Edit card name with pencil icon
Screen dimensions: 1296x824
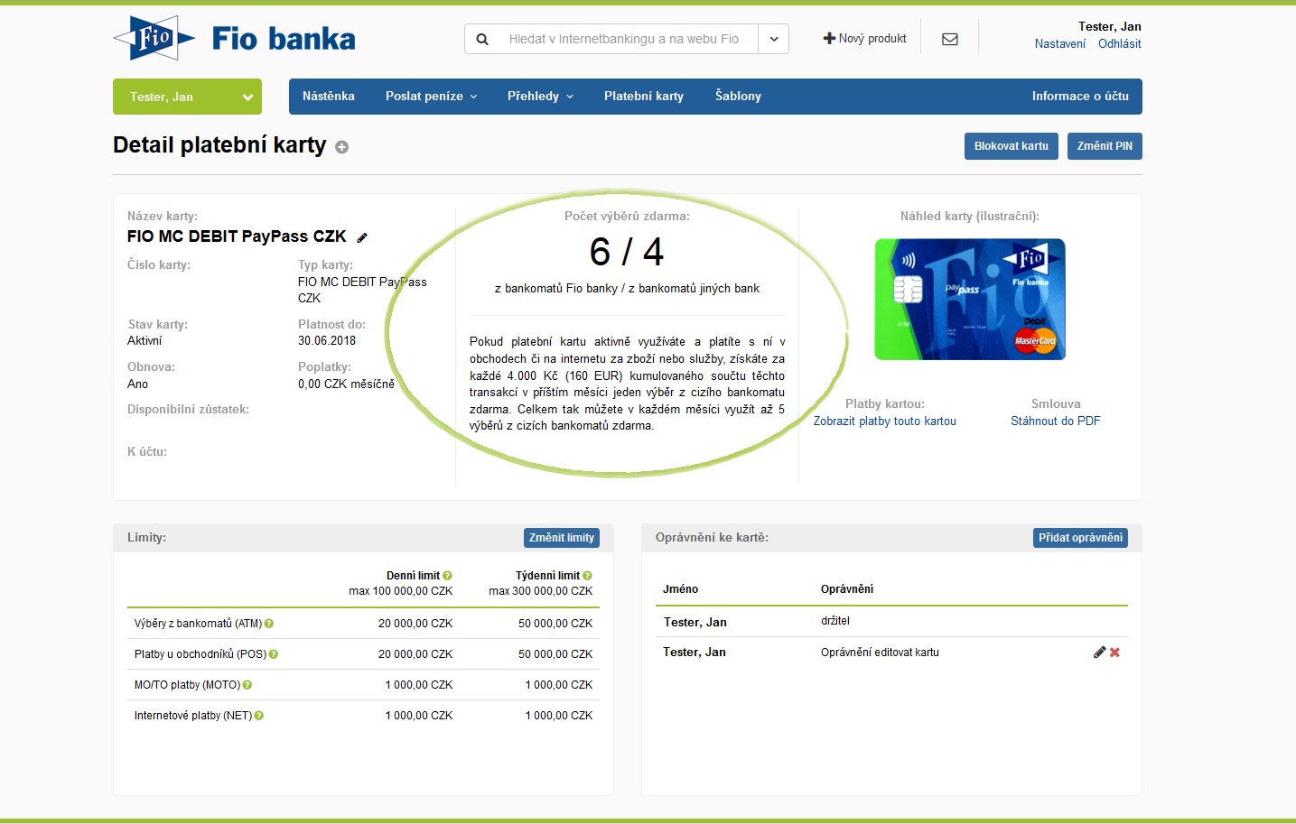click(x=362, y=237)
